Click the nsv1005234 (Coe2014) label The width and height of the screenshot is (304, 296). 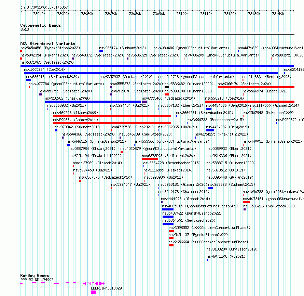(44, 69)
